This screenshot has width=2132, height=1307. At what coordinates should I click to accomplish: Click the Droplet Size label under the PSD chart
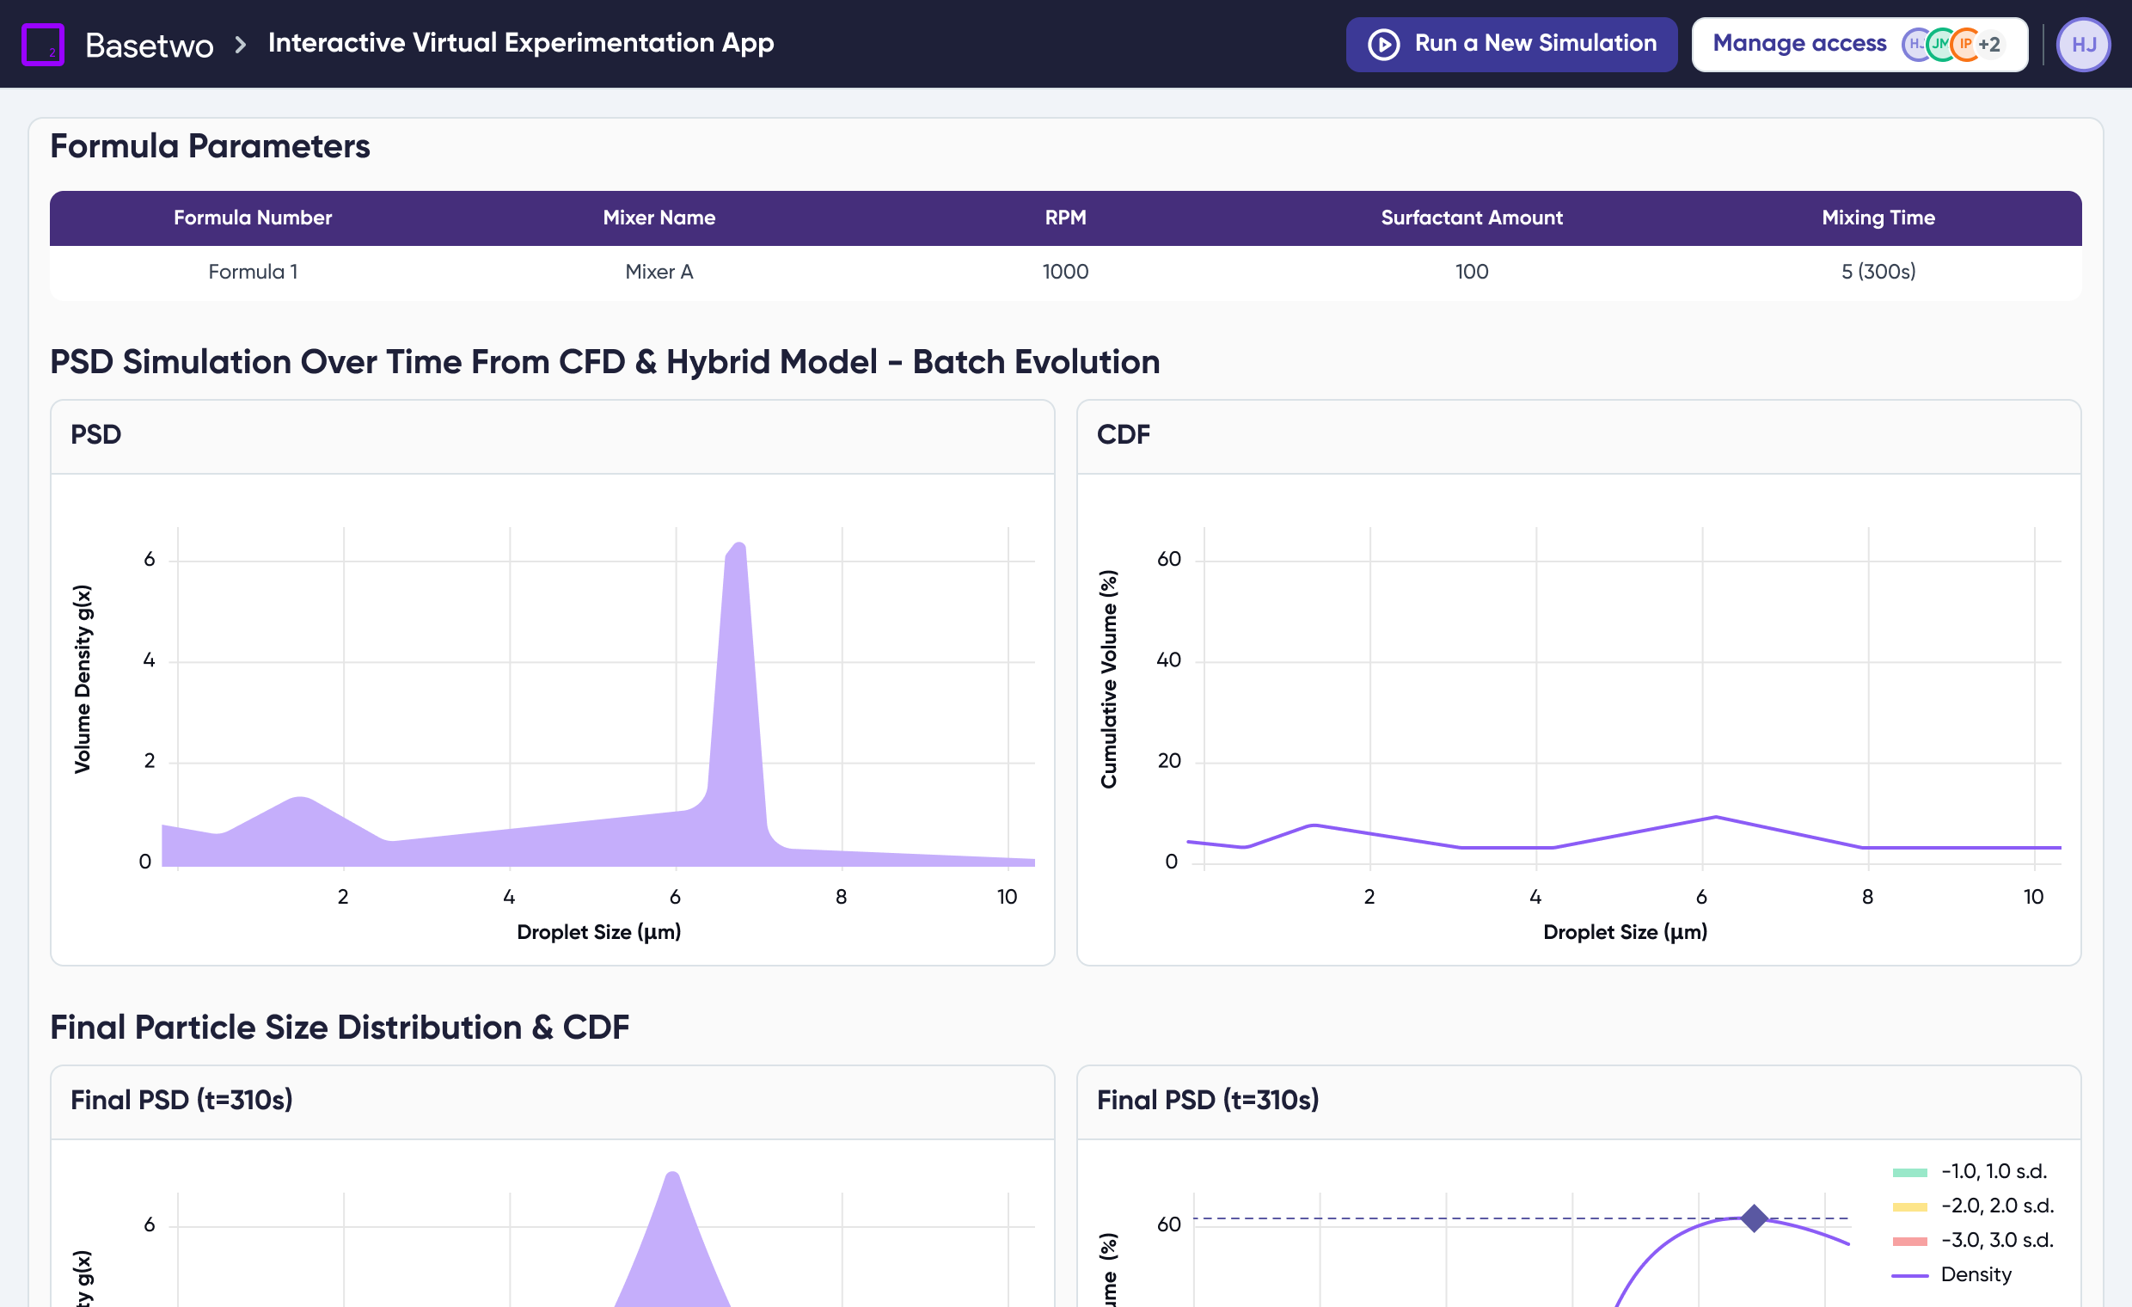click(x=598, y=932)
